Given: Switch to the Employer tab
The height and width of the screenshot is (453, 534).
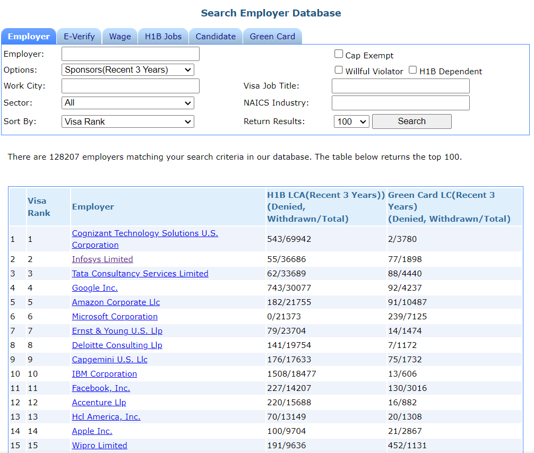Looking at the screenshot, I should point(29,37).
